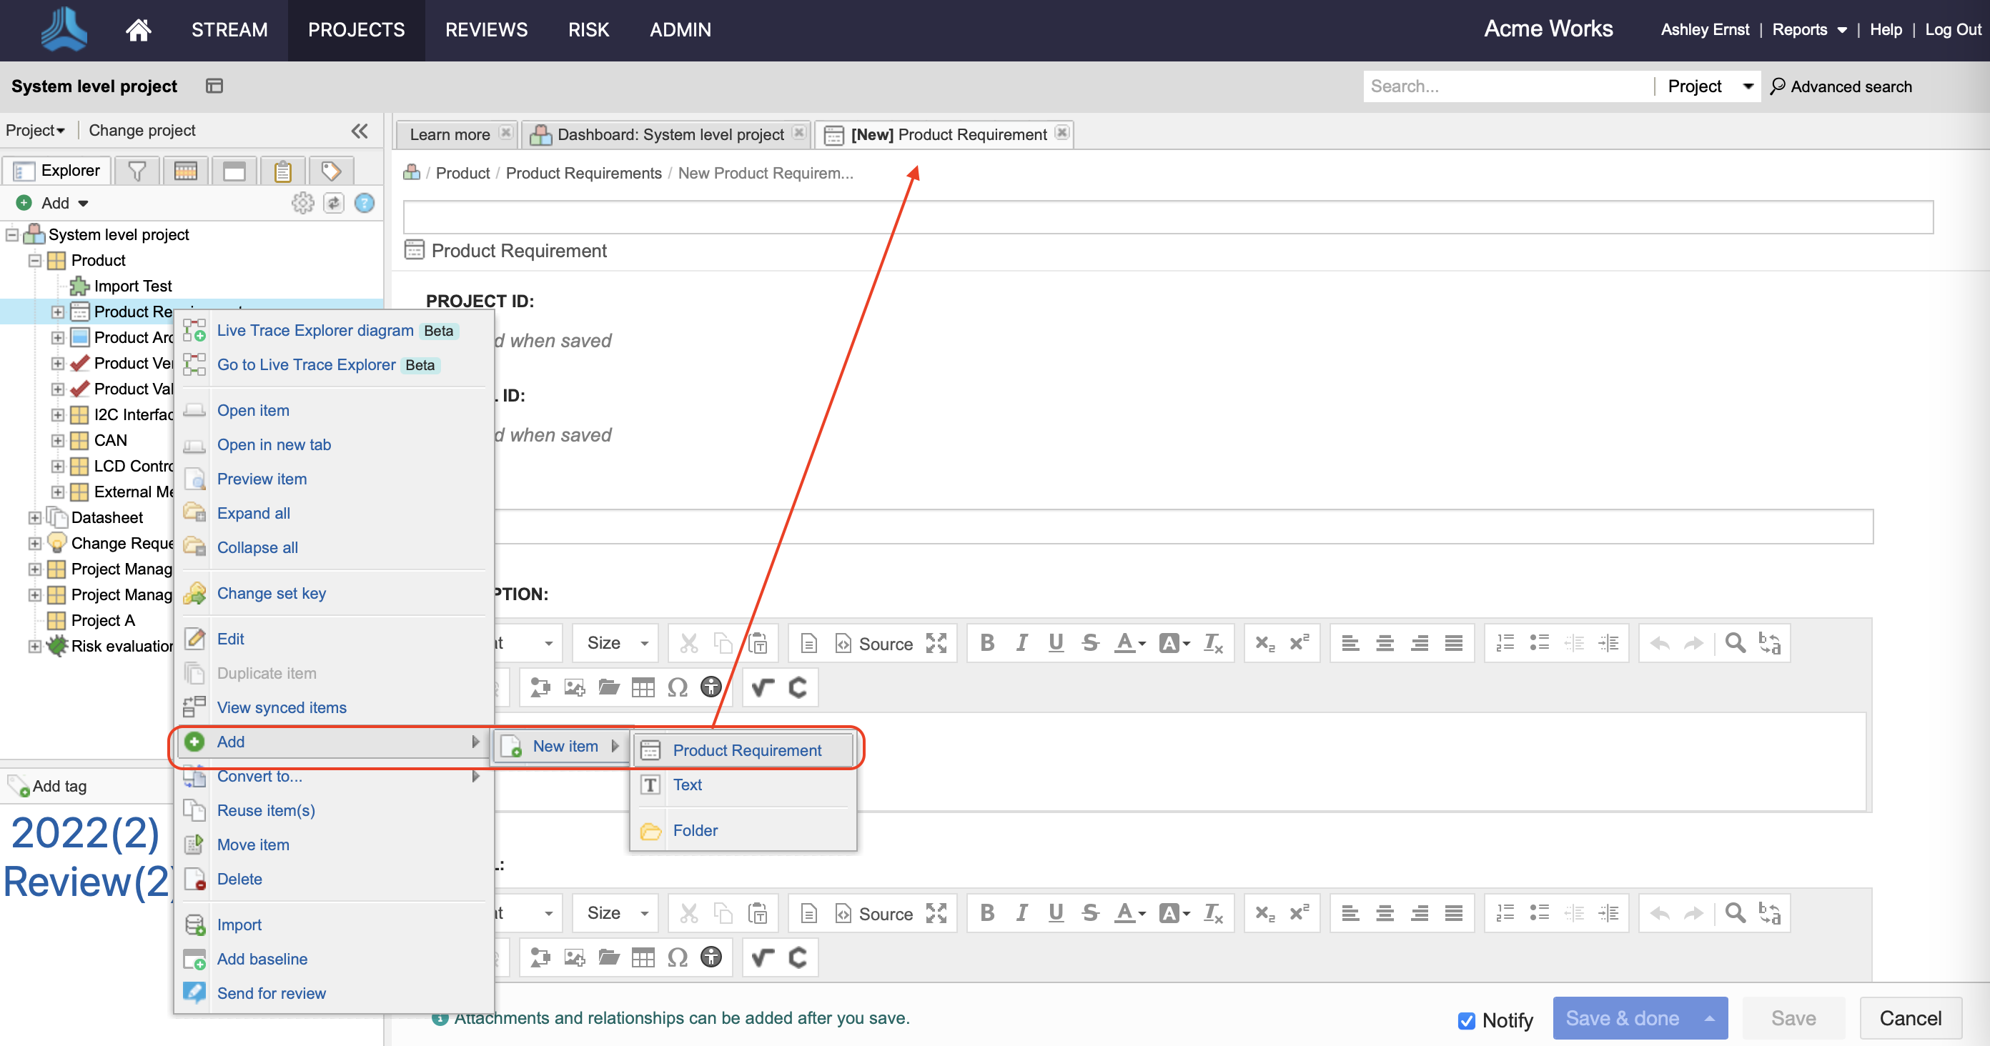The width and height of the screenshot is (1990, 1046).
Task: Toggle Source view in upper description editor
Action: tap(873, 643)
